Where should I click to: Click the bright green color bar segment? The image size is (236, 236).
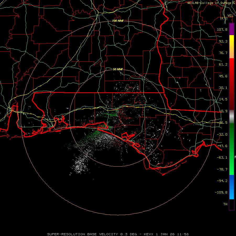[232, 149]
